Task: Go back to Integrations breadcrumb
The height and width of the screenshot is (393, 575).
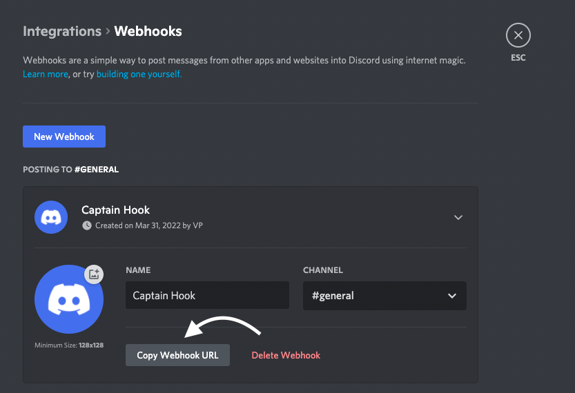Action: point(62,32)
